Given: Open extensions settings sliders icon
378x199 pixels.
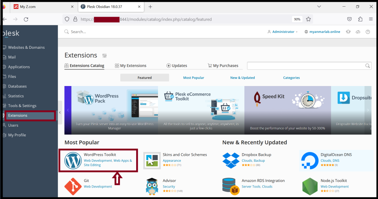Looking at the screenshot, I should coord(104,56).
